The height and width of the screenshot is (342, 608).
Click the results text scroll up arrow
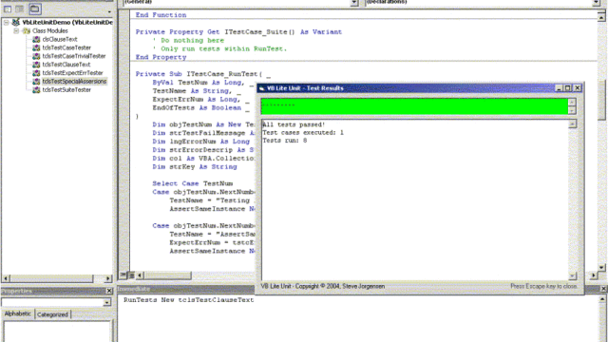click(x=573, y=123)
